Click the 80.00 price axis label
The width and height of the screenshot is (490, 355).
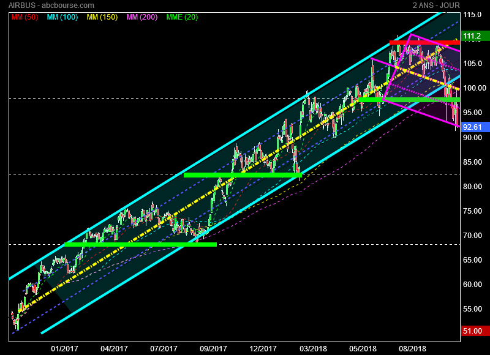[x=472, y=187]
